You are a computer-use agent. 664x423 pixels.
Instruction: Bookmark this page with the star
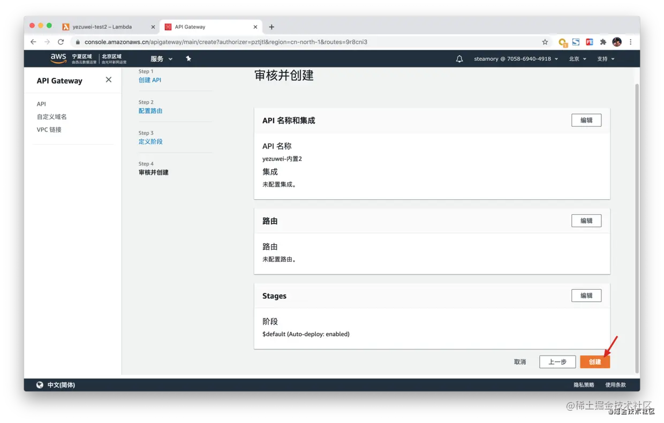(x=545, y=42)
